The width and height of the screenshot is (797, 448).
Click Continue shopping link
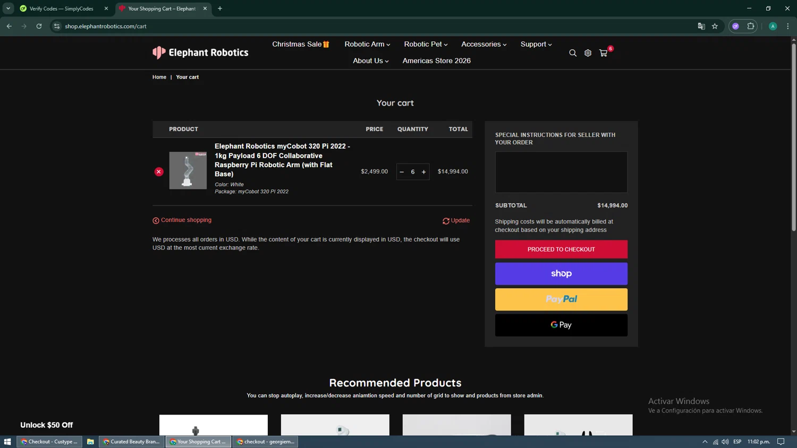[x=182, y=220]
